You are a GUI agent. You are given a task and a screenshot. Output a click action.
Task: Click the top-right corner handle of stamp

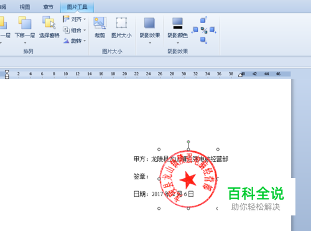pyautogui.click(x=218, y=149)
